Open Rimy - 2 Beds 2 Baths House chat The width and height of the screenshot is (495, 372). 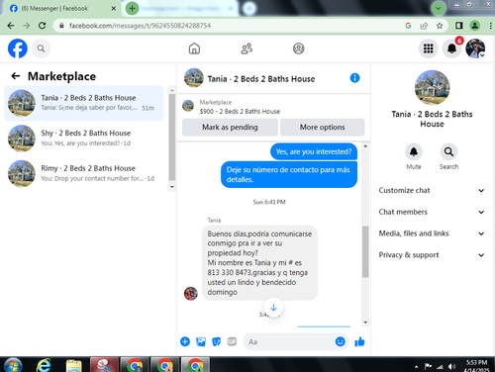[x=84, y=173]
